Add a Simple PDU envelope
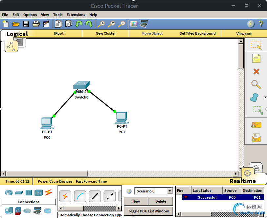Screen dimensions: 267x218 click(x=256, y=125)
